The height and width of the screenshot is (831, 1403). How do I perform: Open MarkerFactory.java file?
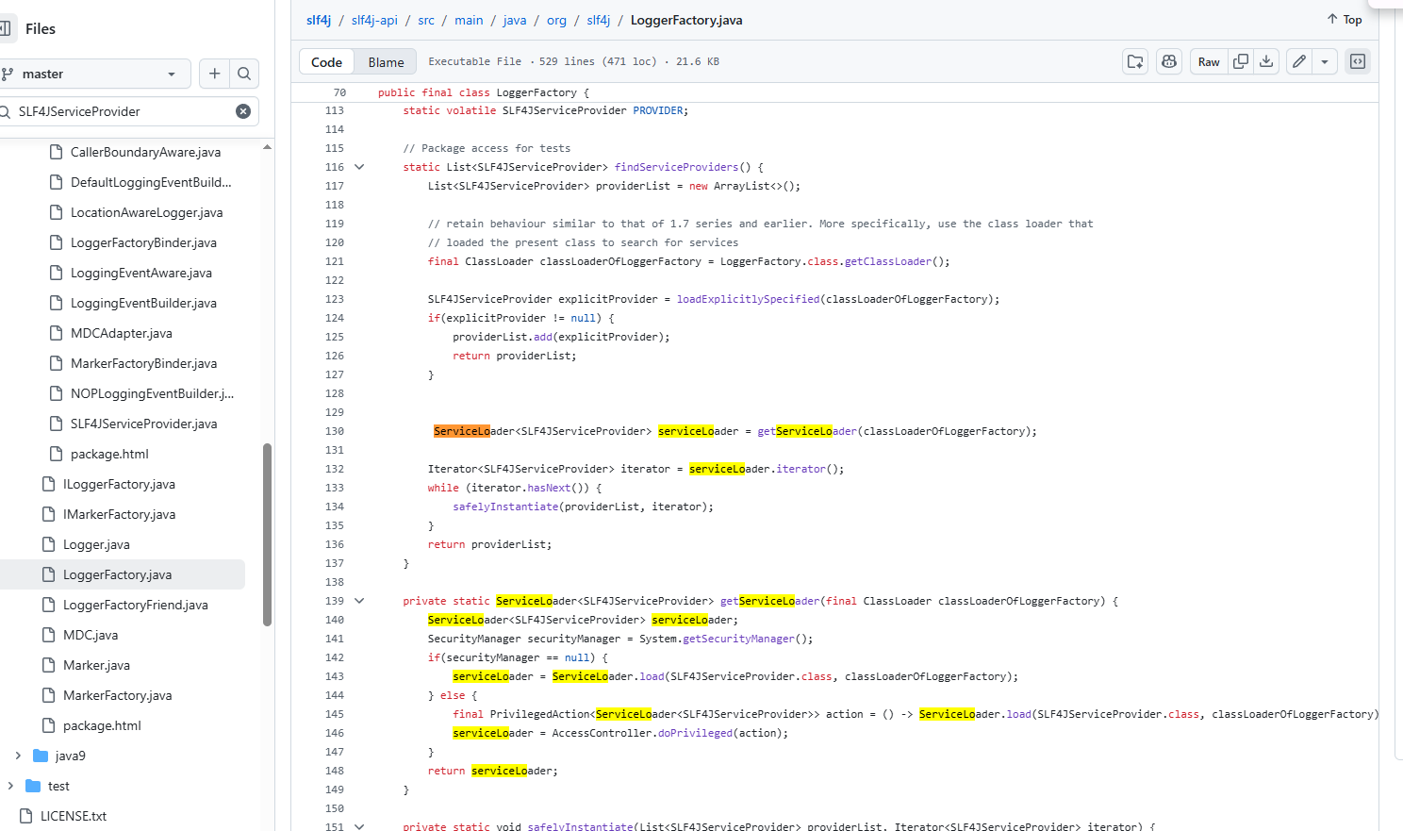[117, 695]
